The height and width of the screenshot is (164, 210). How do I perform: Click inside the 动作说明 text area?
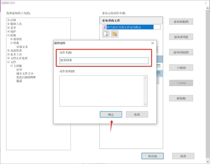coord(101,91)
